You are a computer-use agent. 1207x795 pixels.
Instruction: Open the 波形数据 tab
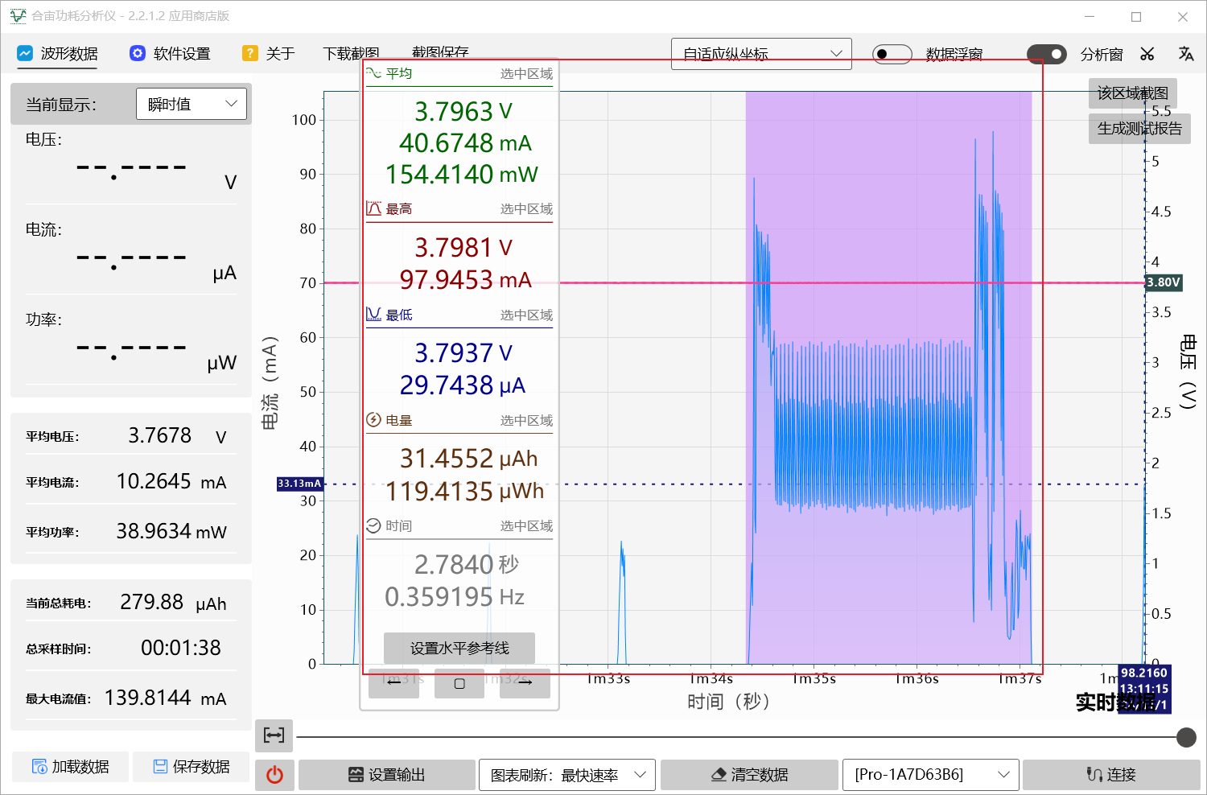[x=57, y=53]
